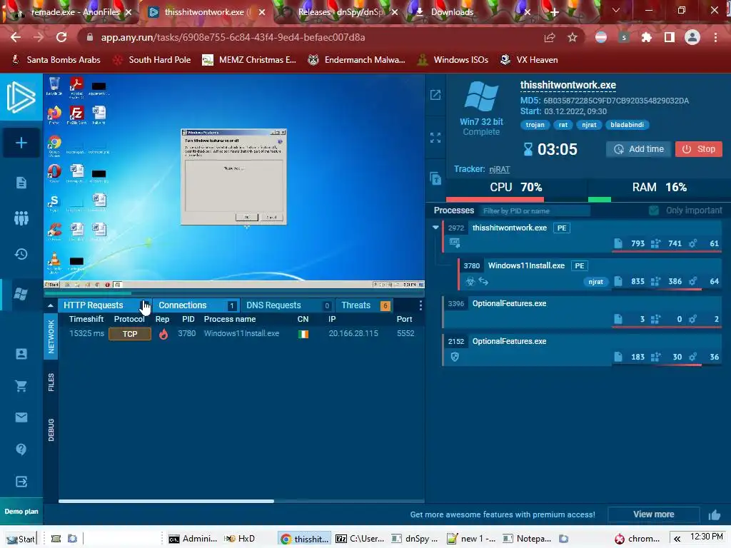731x548 pixels.
Task: Focus the Filter by PID or name field
Action: pyautogui.click(x=534, y=211)
